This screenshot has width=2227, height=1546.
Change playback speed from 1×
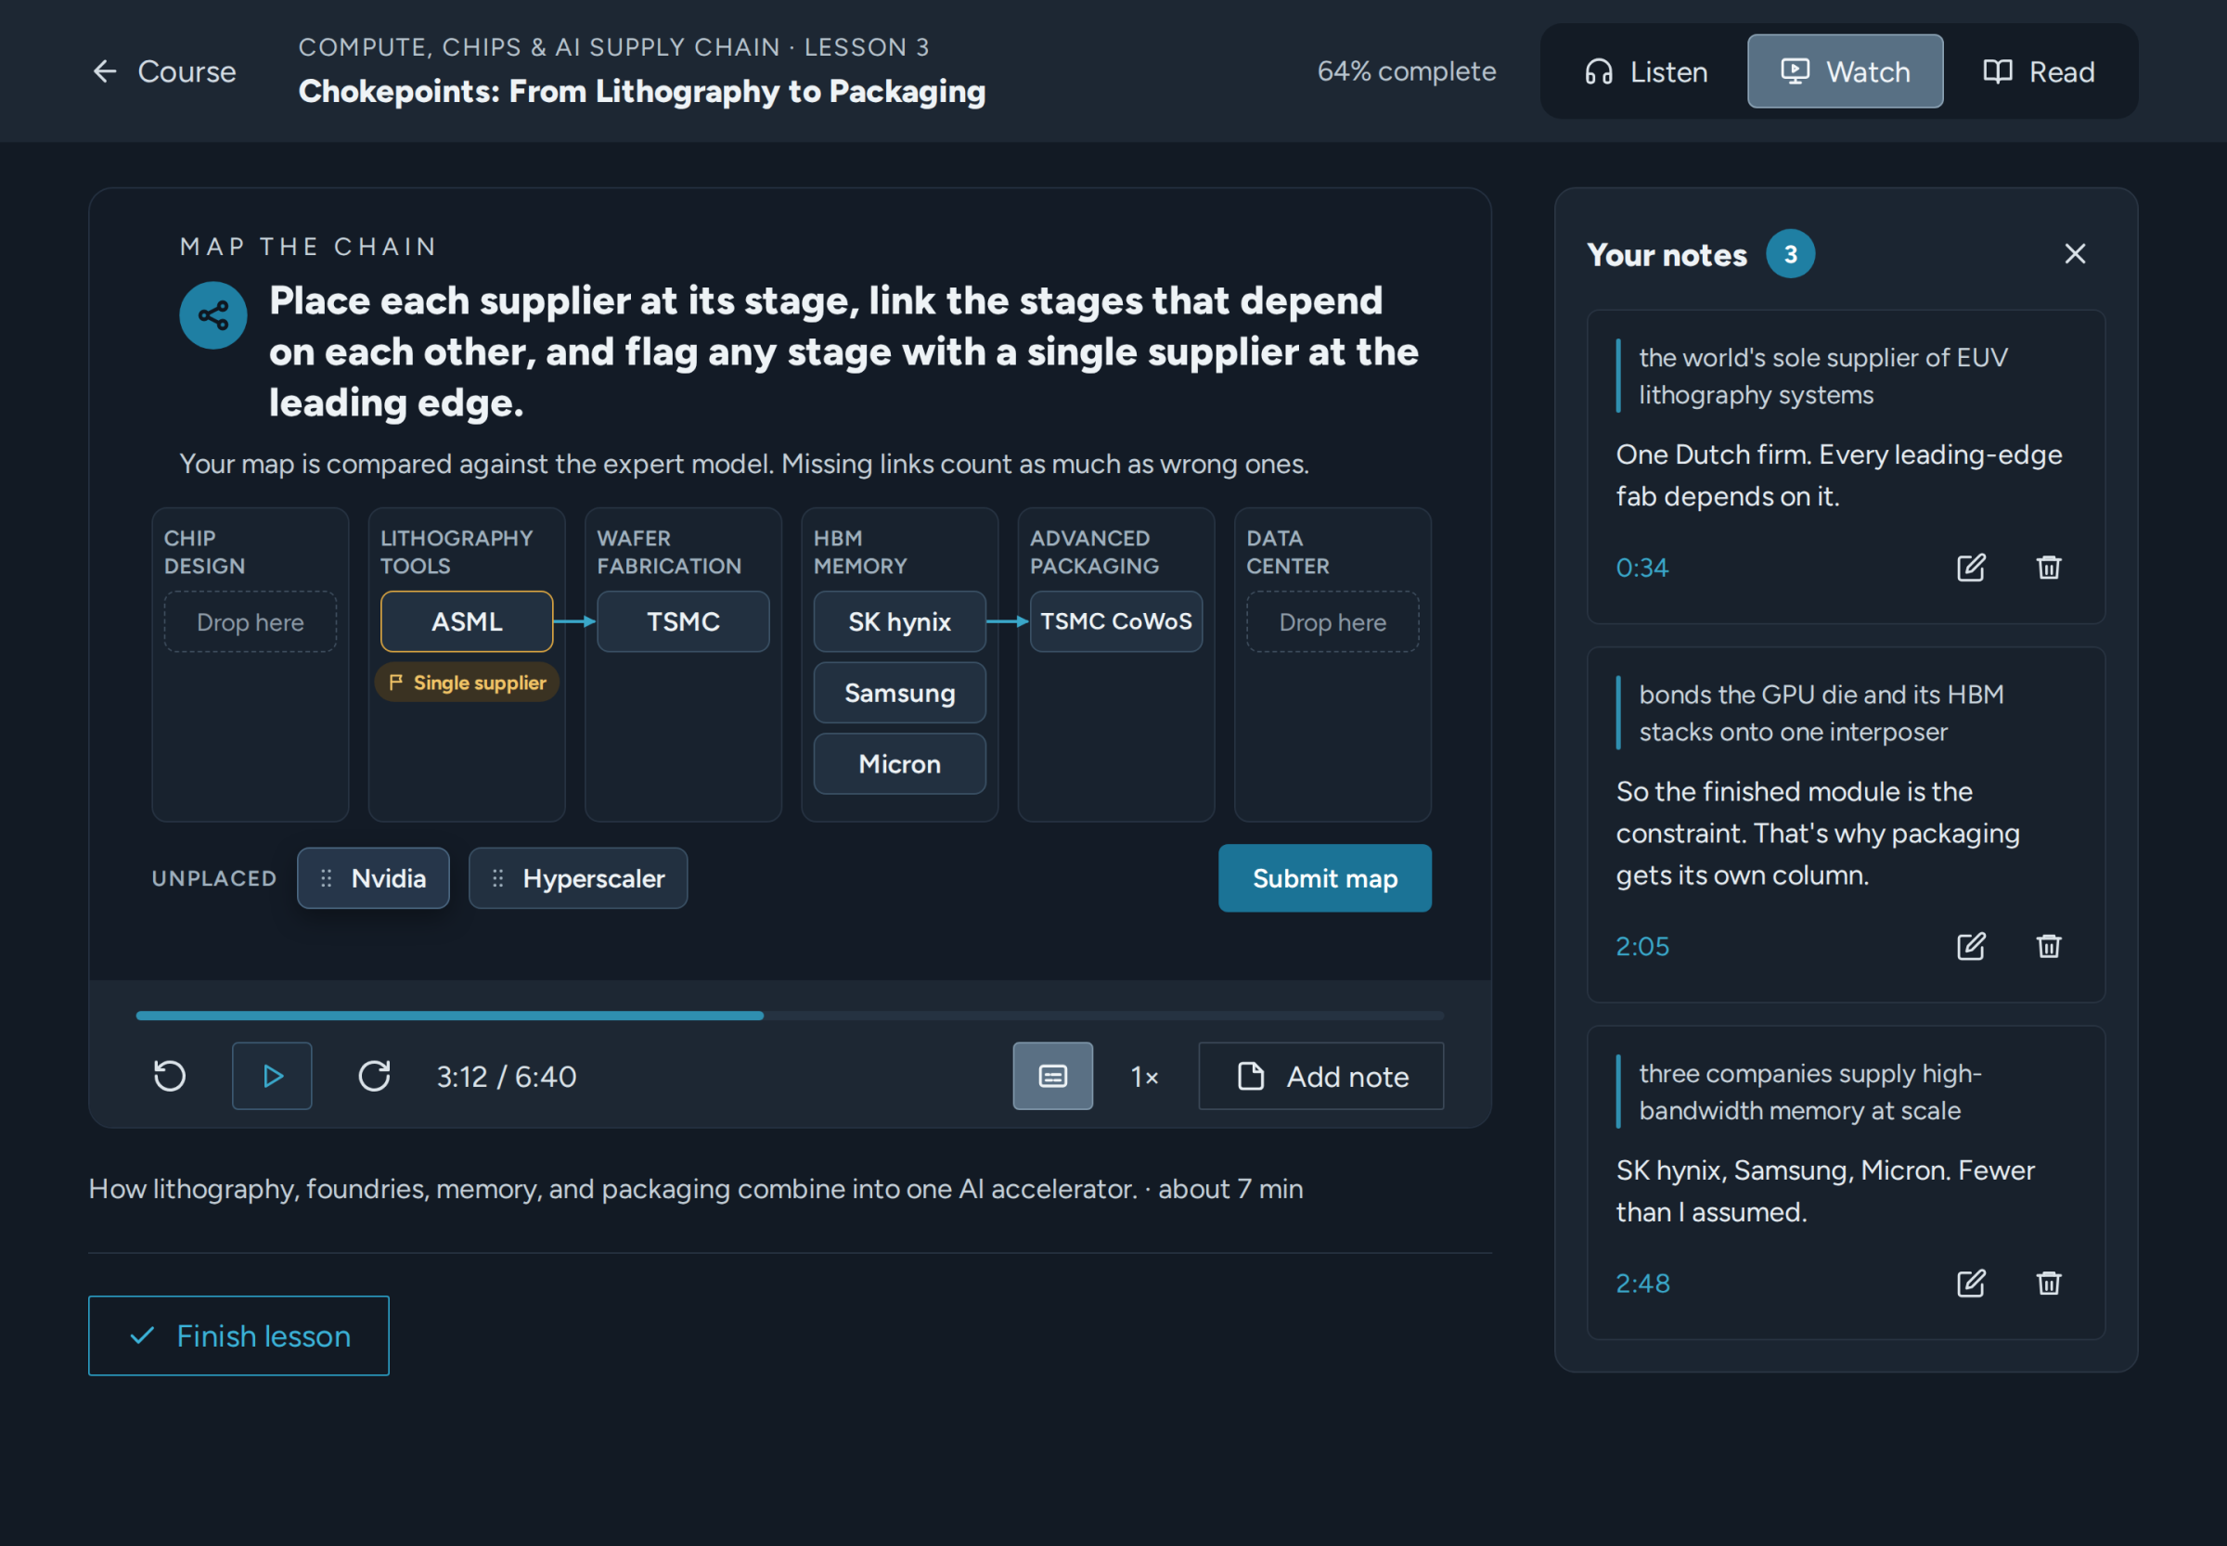coord(1144,1076)
